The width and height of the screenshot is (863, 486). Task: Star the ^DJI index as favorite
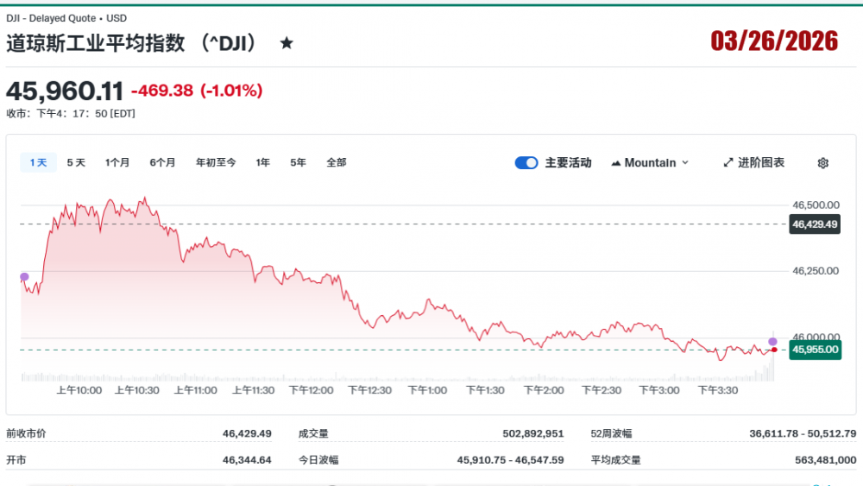pyautogui.click(x=287, y=43)
